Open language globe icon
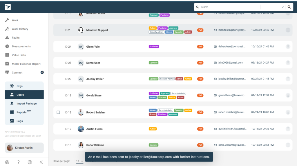The height and width of the screenshot is (166, 297). (30, 162)
